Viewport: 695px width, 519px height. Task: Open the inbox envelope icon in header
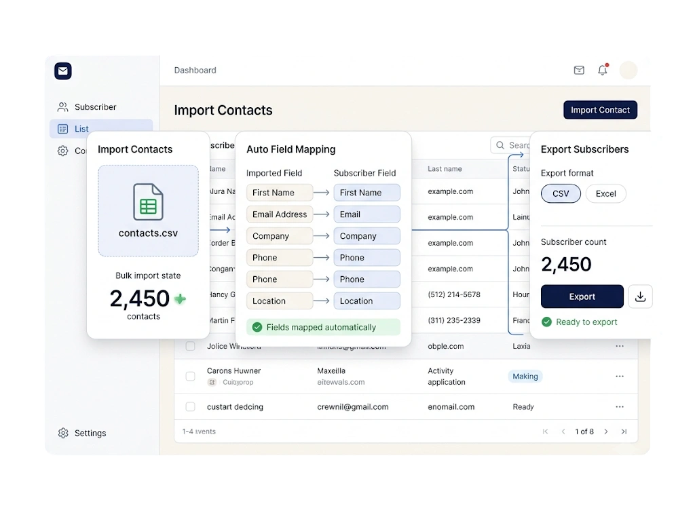(579, 70)
